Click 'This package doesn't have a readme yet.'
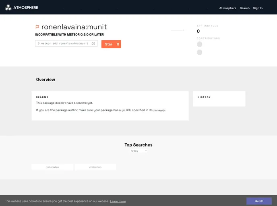277x206 pixels. click(x=64, y=103)
